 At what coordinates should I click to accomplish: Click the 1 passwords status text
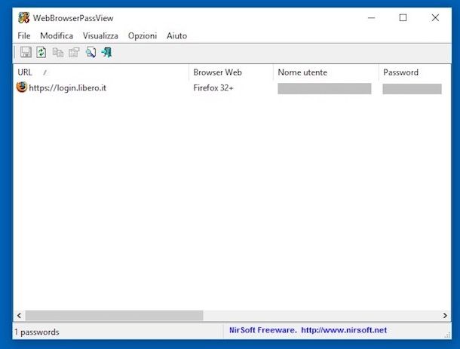37,332
